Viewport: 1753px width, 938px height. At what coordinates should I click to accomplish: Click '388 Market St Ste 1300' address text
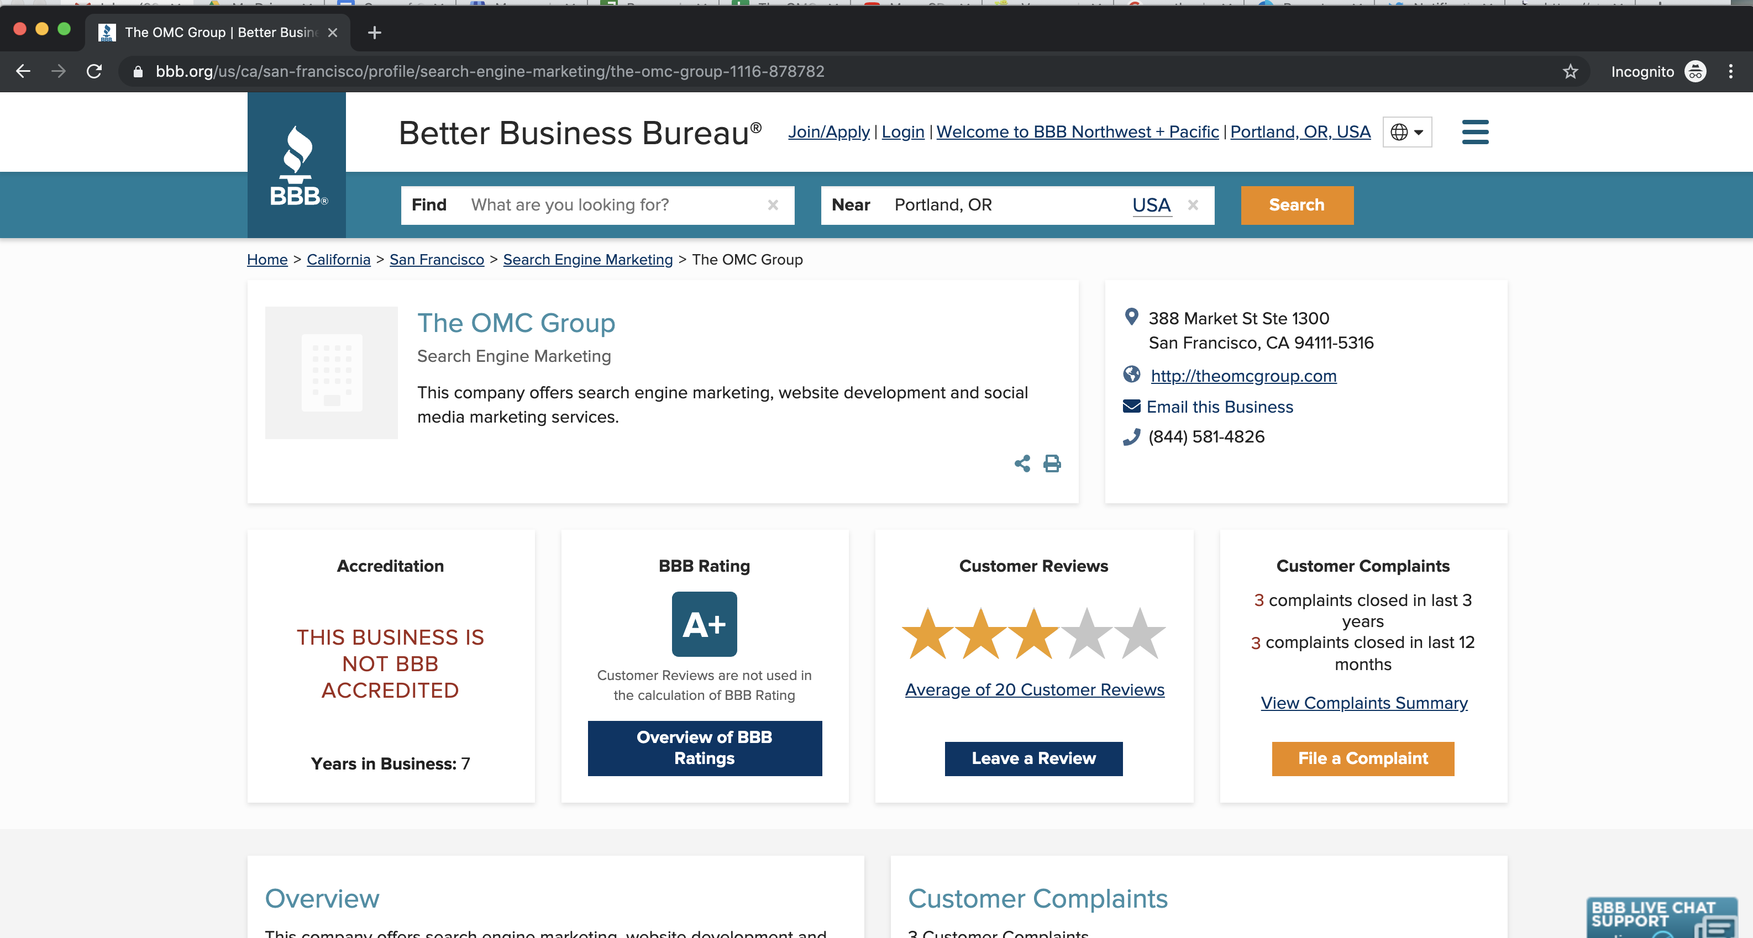point(1238,318)
